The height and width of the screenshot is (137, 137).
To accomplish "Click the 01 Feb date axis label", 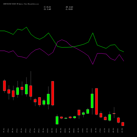I will click(x=48, y=130).
